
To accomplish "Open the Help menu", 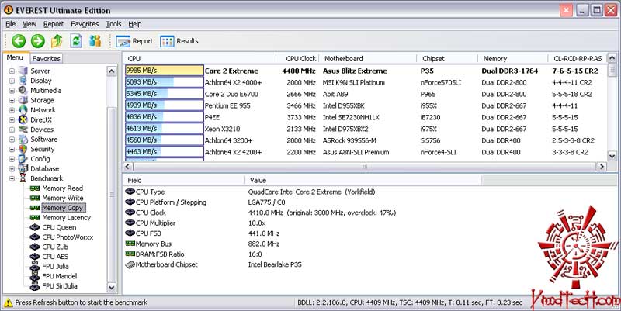I will pos(134,24).
